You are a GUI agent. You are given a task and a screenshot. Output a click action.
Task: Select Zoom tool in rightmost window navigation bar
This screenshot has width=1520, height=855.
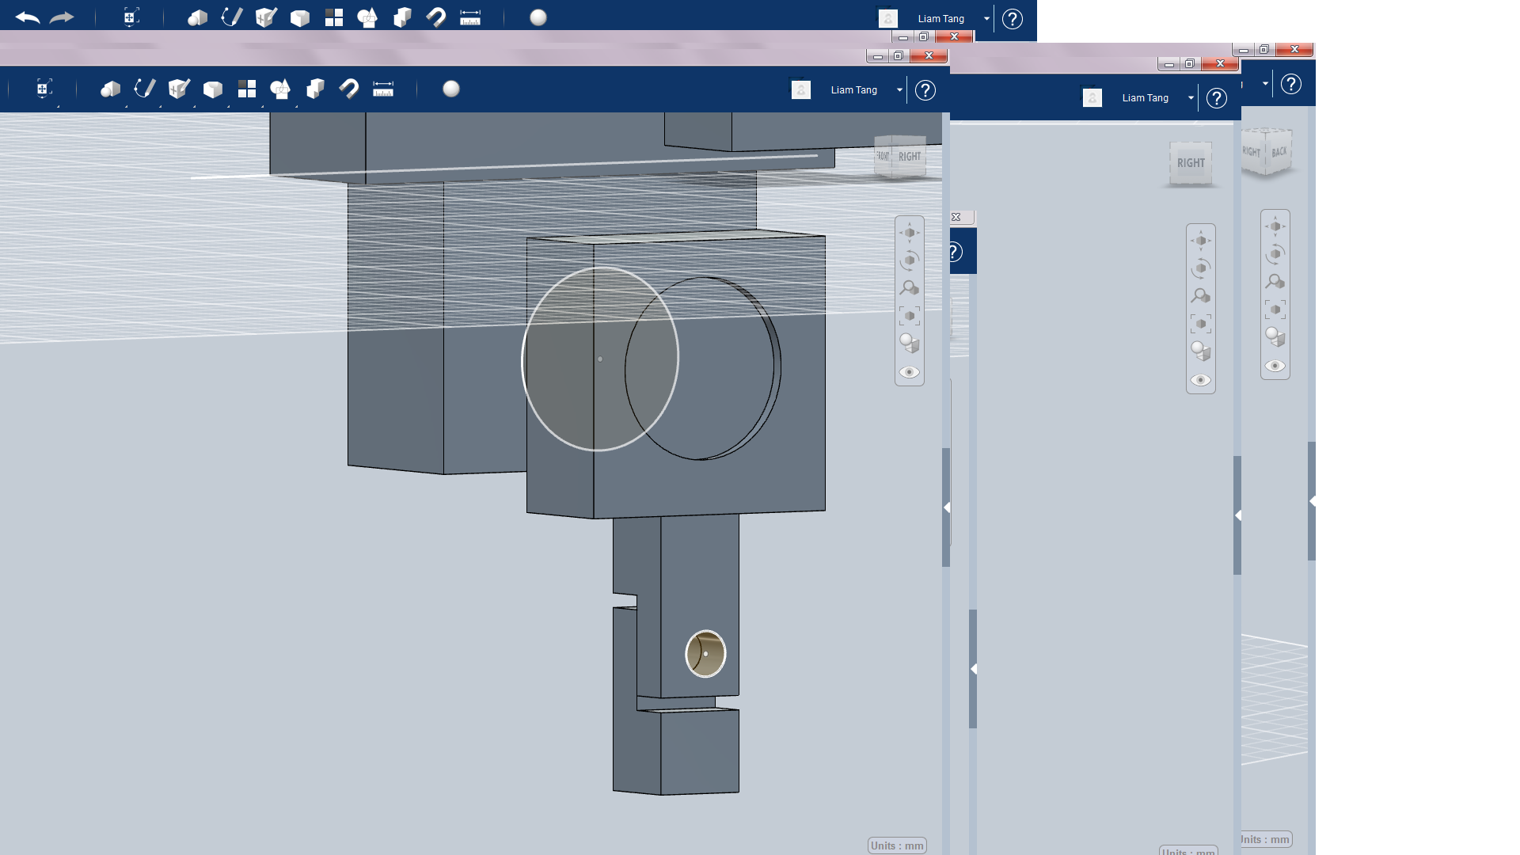tap(1275, 282)
